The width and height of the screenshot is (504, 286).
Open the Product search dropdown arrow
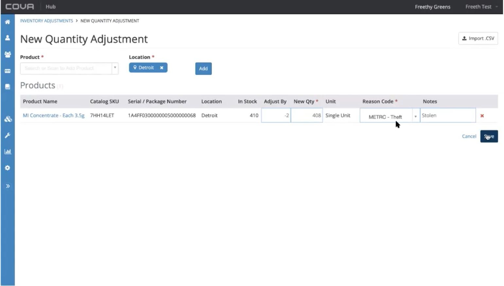(x=115, y=68)
